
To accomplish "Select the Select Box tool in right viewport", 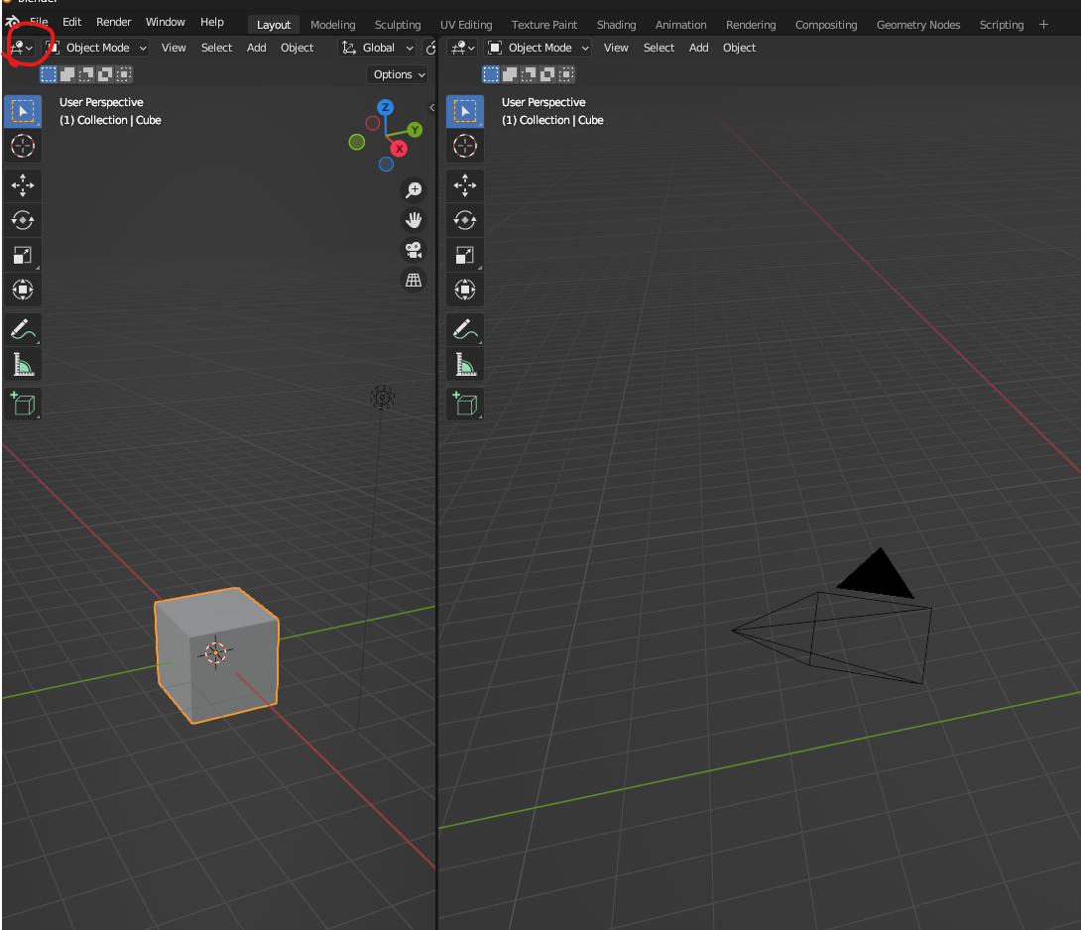I will point(465,112).
